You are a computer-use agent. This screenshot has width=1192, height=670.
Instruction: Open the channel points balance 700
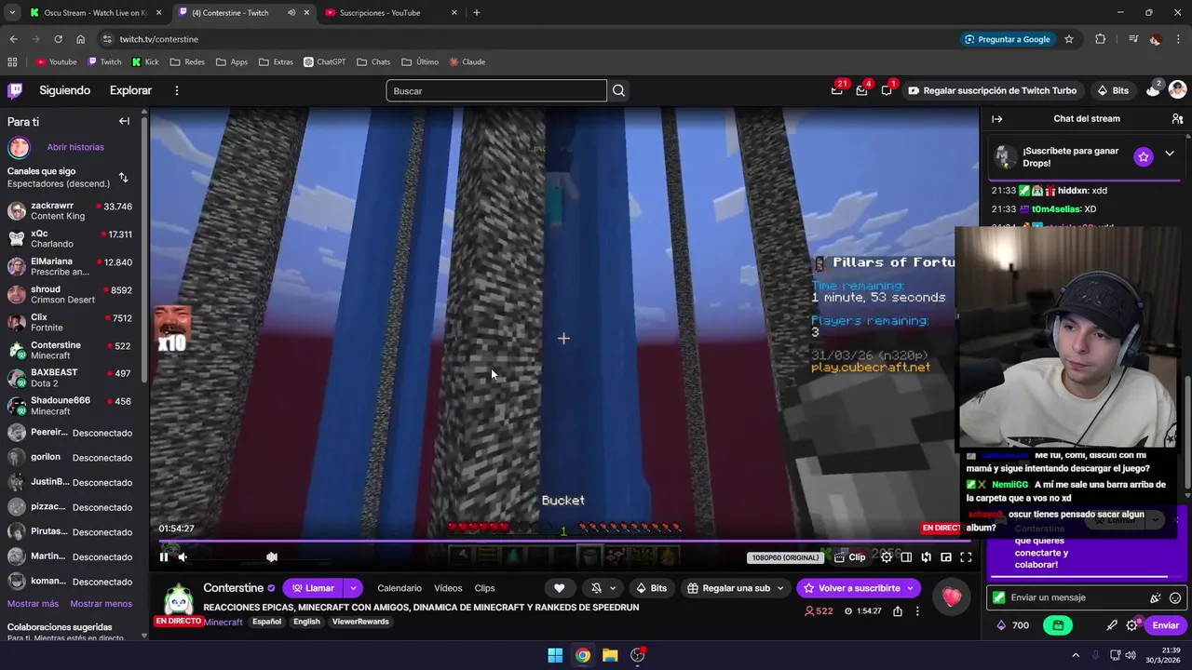(1012, 625)
